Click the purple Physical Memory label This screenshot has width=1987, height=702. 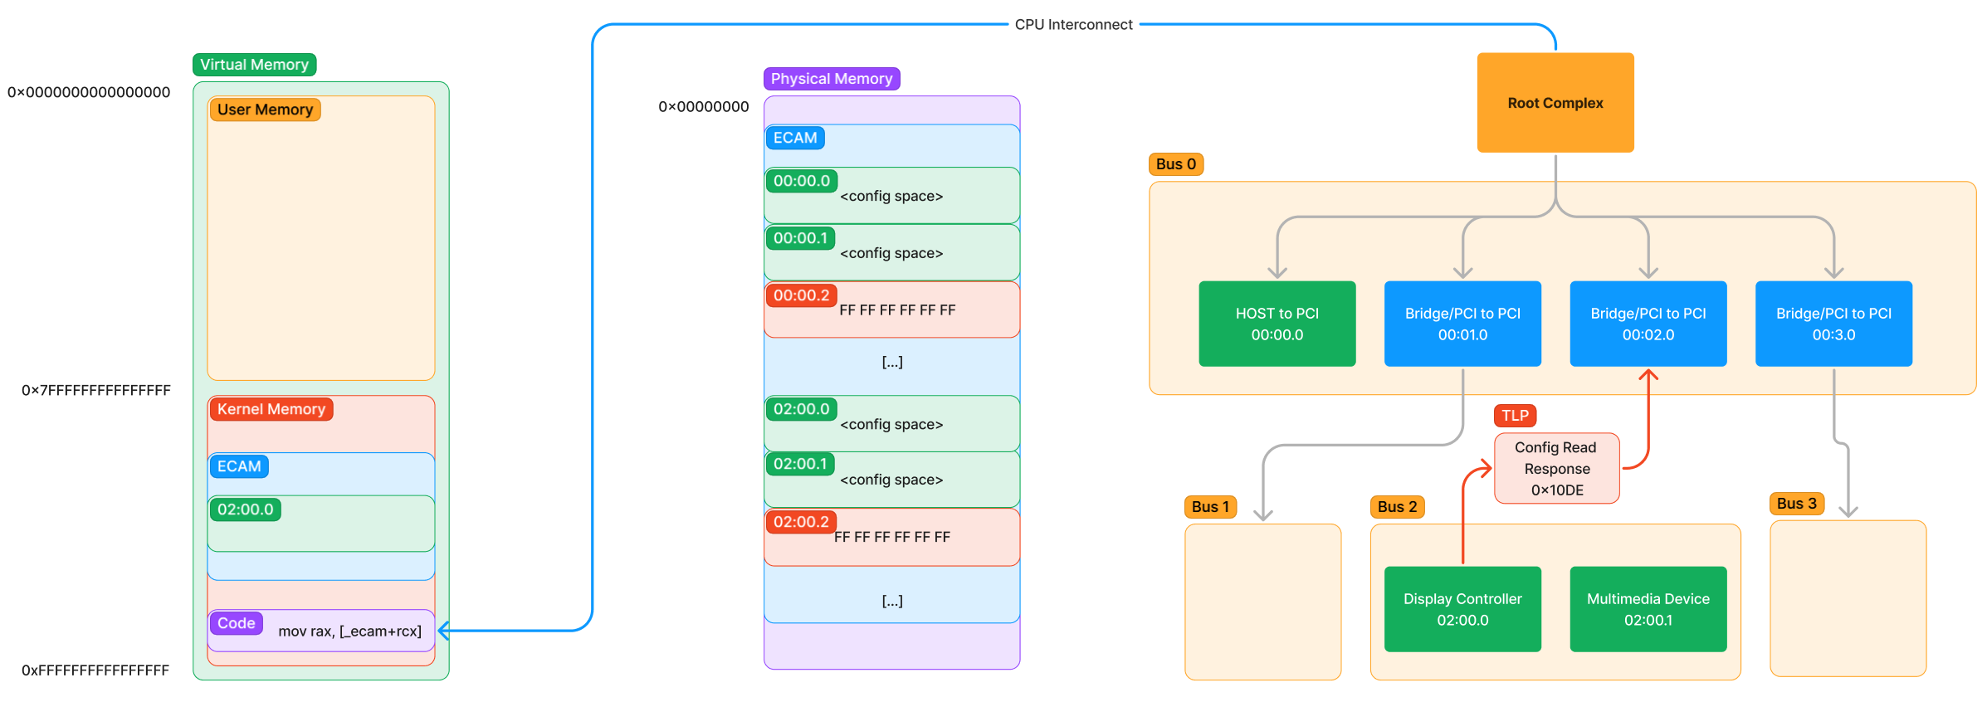pyautogui.click(x=831, y=79)
